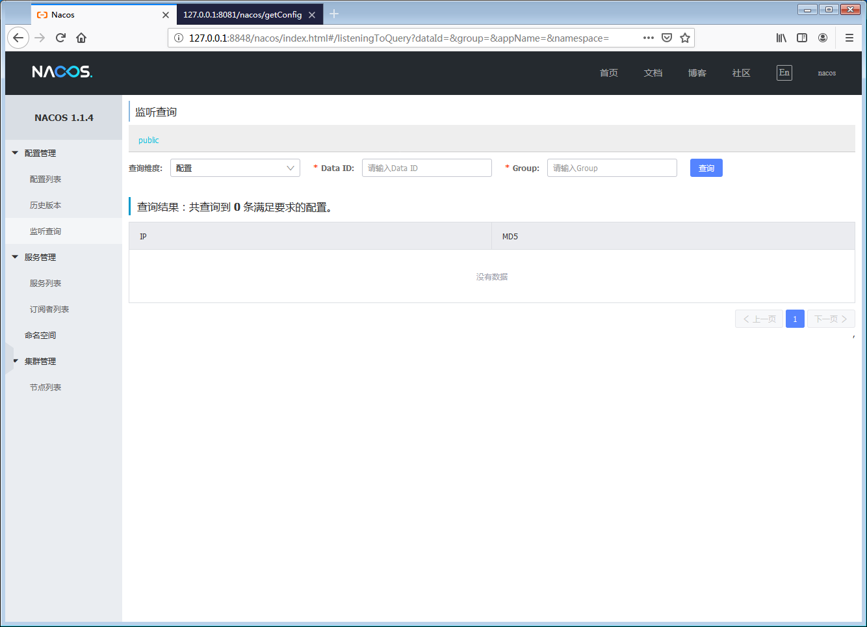Focus the Group input field
This screenshot has width=867, height=627.
point(612,168)
